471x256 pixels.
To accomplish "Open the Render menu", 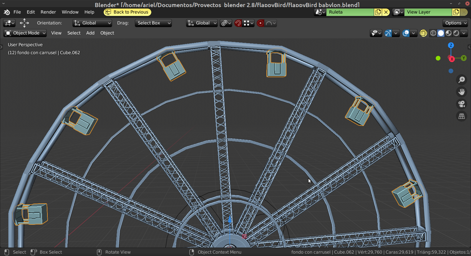I will pos(48,12).
